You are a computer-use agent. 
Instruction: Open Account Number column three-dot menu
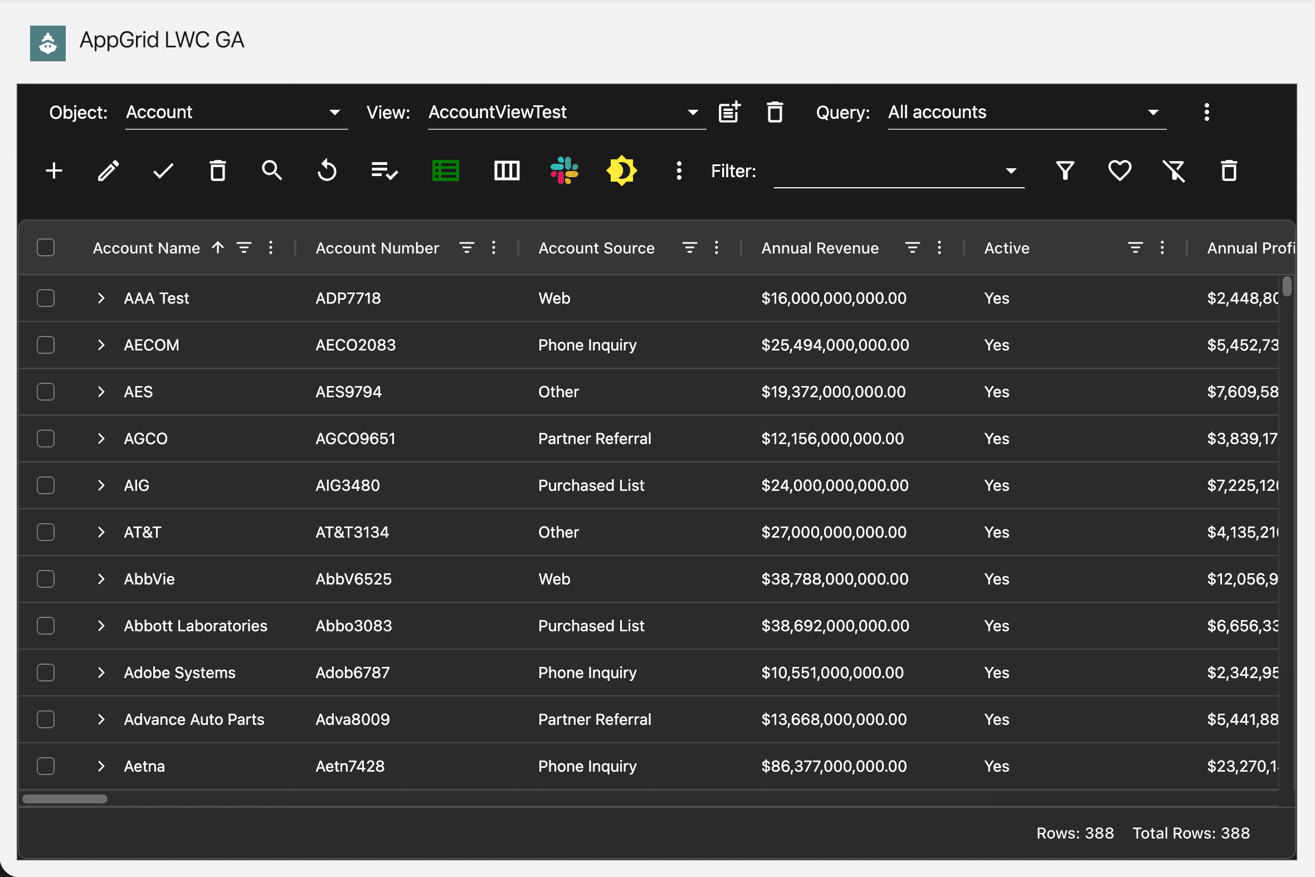(x=493, y=248)
